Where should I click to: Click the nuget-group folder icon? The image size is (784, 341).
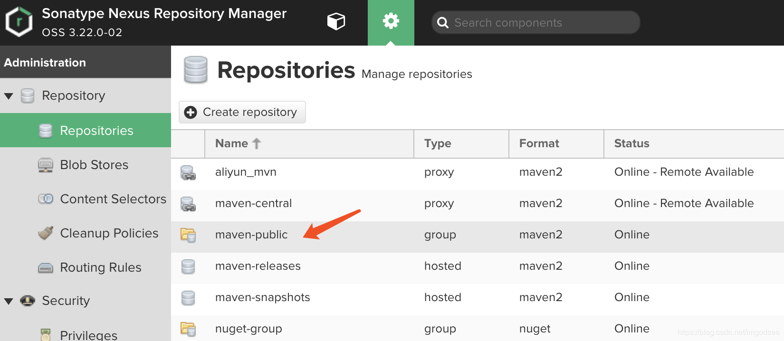[188, 329]
